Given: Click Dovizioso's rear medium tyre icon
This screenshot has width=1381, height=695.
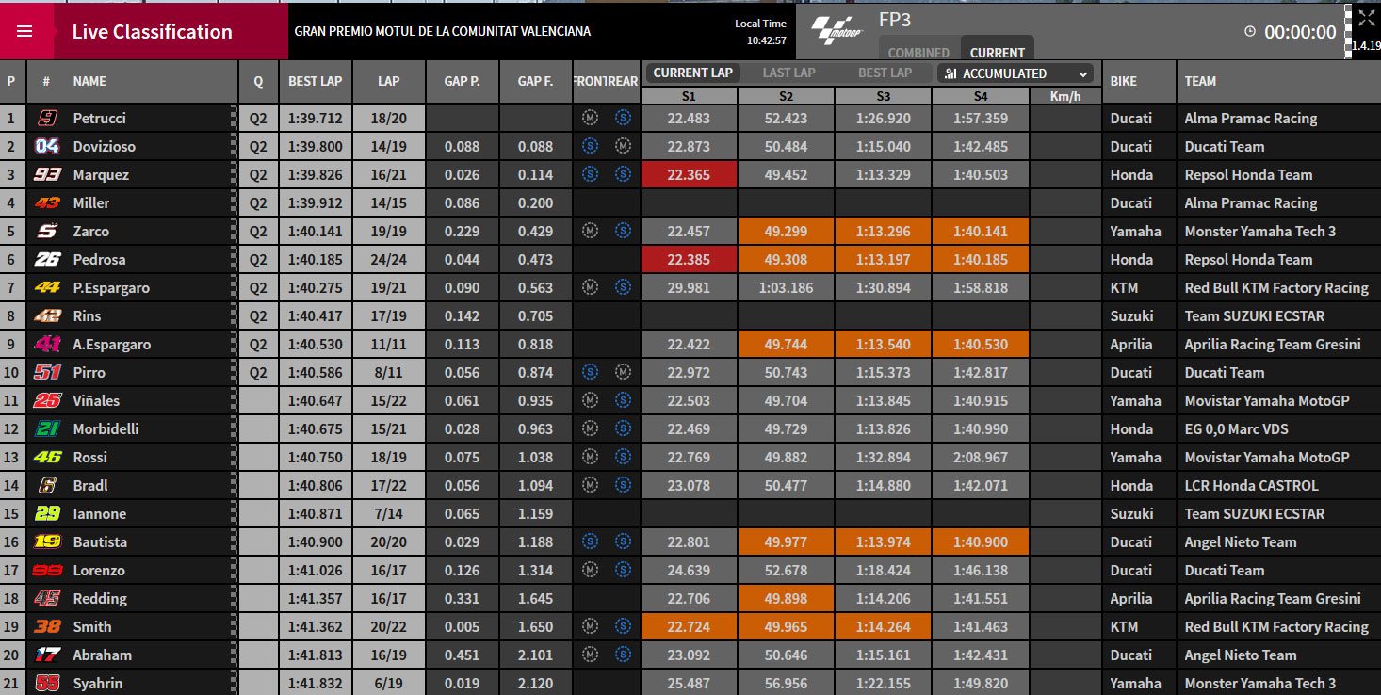Looking at the screenshot, I should coord(623,146).
